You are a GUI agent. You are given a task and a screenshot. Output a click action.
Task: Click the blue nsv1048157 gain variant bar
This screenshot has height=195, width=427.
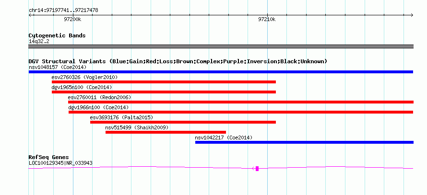[221, 72]
